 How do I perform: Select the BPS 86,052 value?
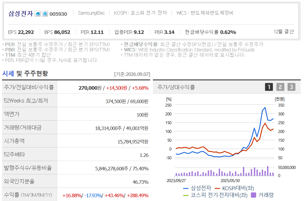point(57,32)
